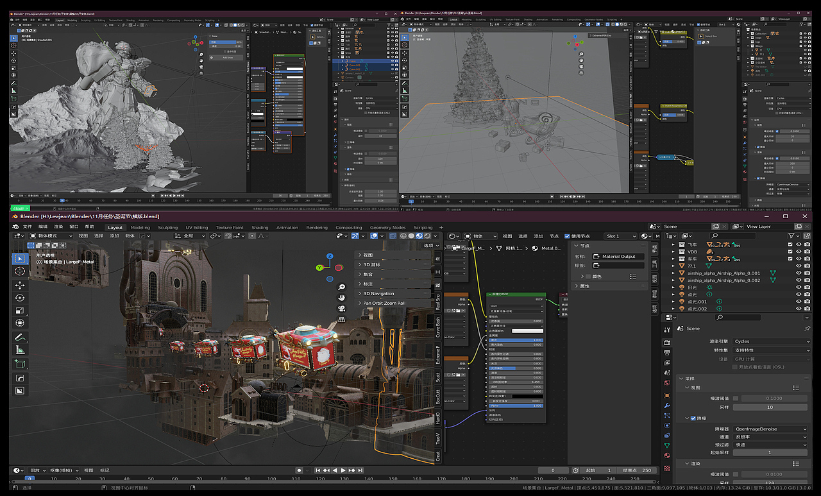This screenshot has height=496, width=821.
Task: Select the Move tool in bottom window
Action: 20,285
